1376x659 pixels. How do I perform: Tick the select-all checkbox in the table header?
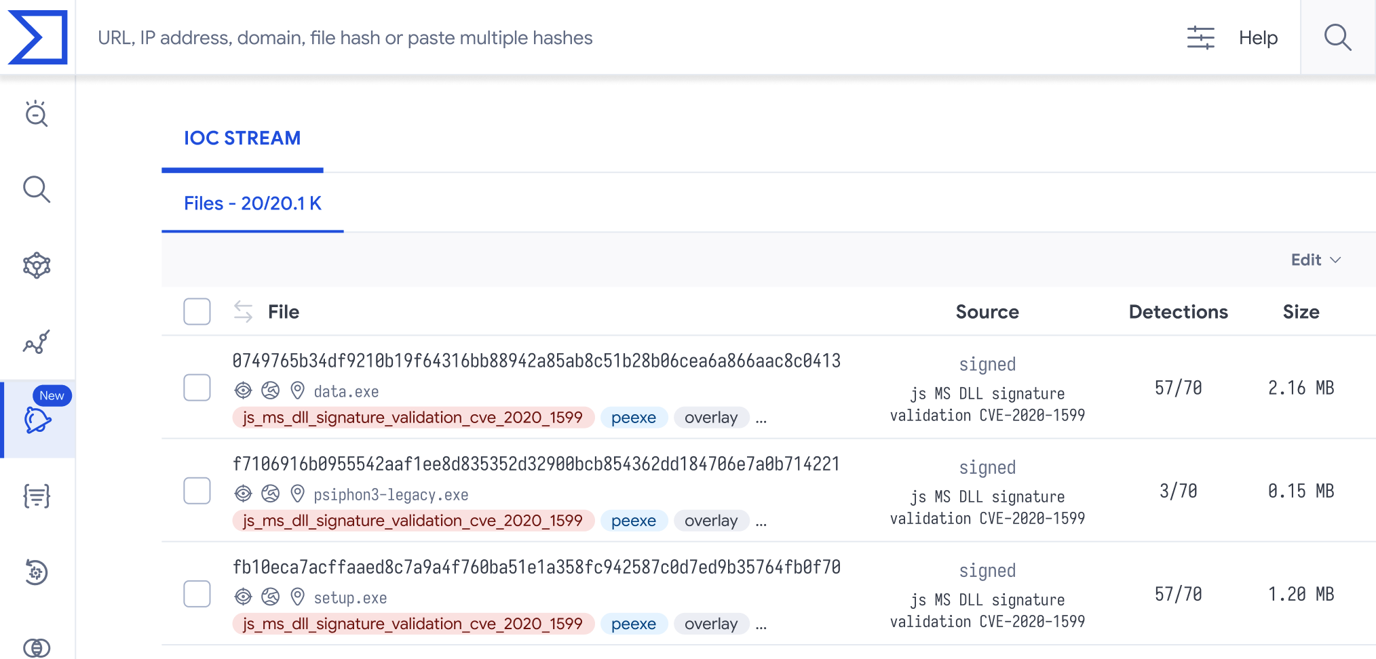197,312
